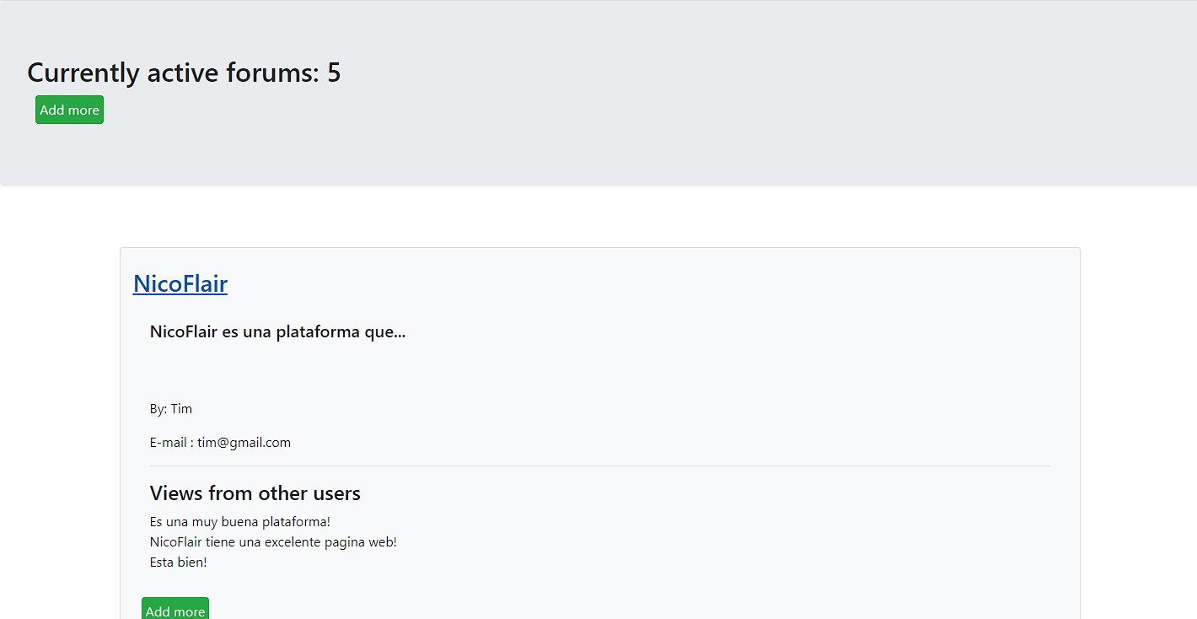Click Add more below the user views
Screen dimensions: 1197x619
coord(175,610)
